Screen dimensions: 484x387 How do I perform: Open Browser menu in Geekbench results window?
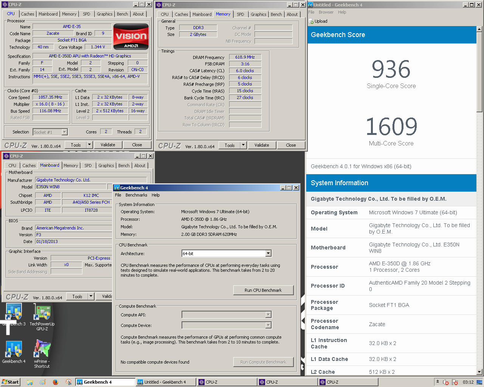[326, 12]
